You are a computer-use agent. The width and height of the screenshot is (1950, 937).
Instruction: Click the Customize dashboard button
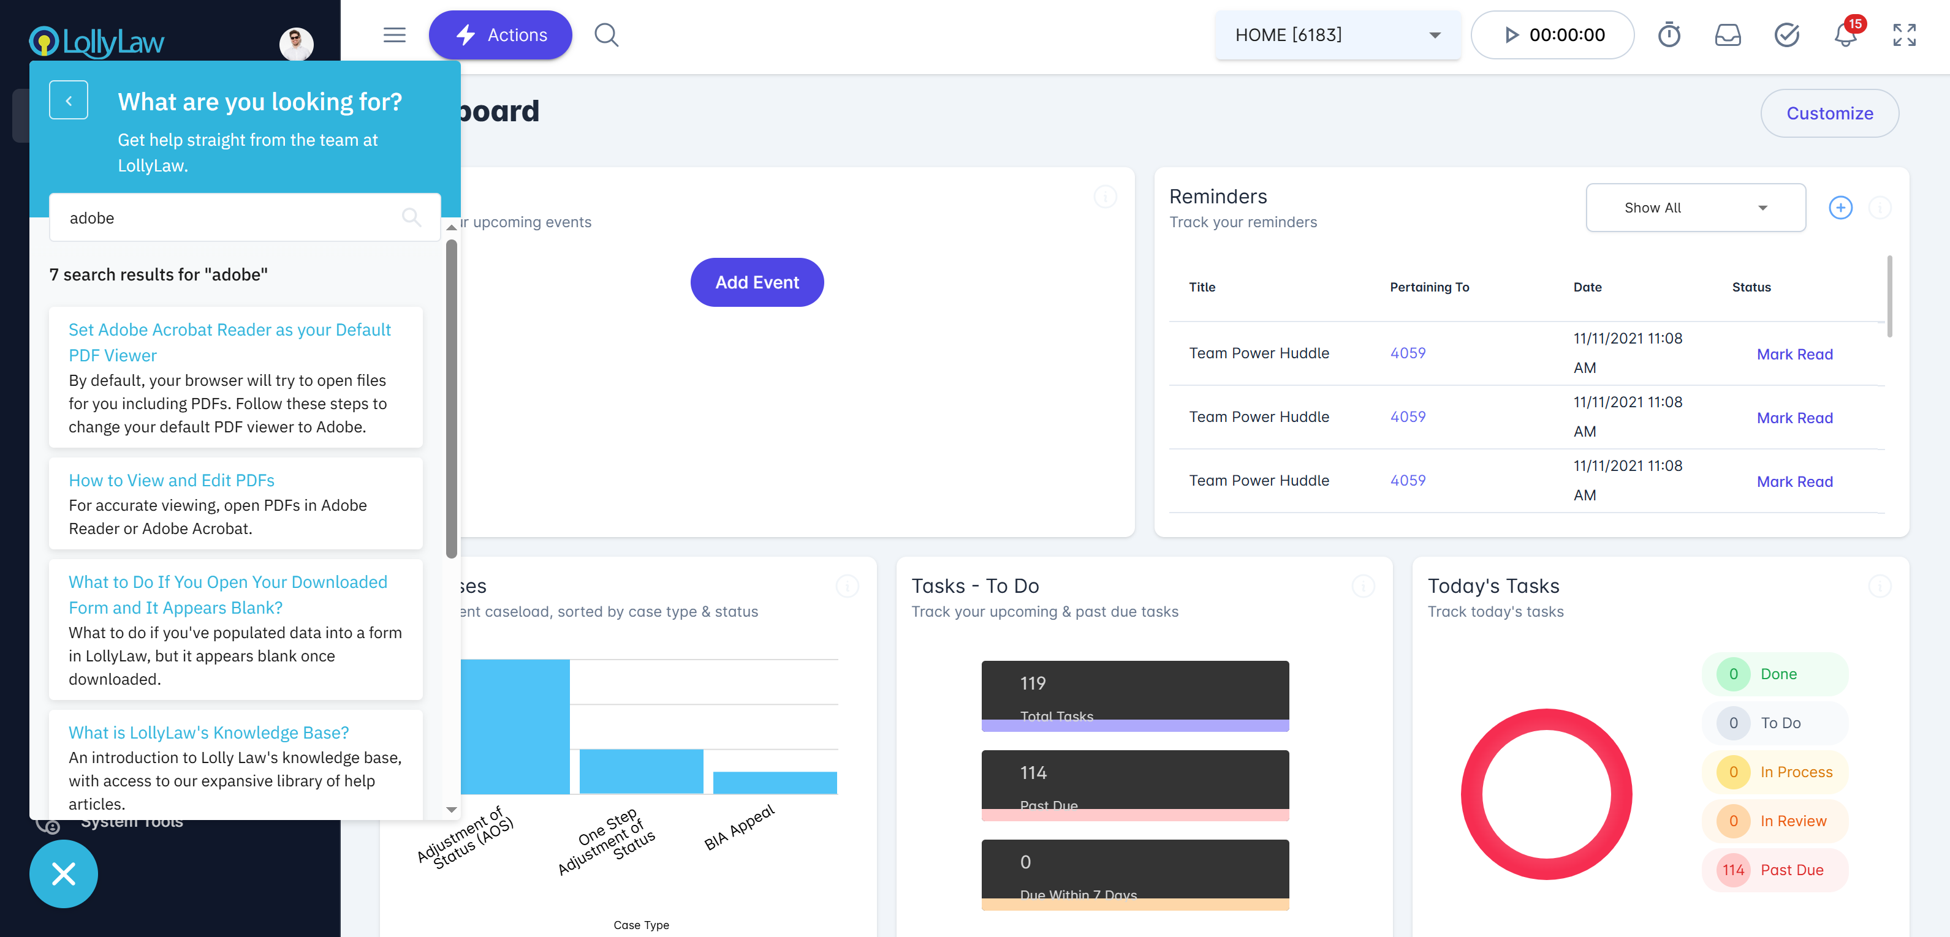point(1829,113)
